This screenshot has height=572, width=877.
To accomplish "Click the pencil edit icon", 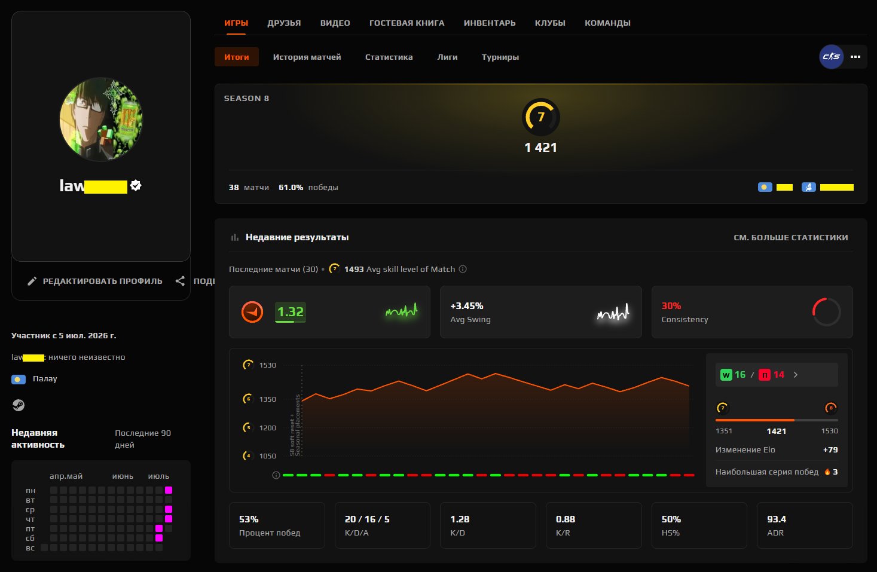I will click(x=32, y=281).
